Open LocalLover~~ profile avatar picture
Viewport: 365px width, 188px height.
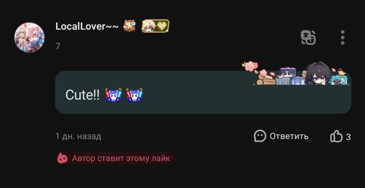tap(29, 37)
